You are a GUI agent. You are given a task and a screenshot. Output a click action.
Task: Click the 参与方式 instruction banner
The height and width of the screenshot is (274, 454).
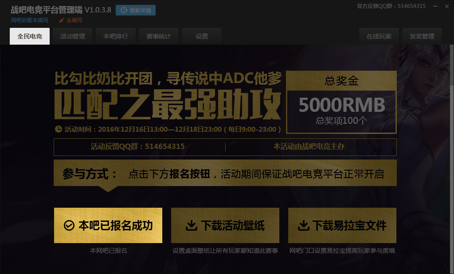pyautogui.click(x=225, y=173)
